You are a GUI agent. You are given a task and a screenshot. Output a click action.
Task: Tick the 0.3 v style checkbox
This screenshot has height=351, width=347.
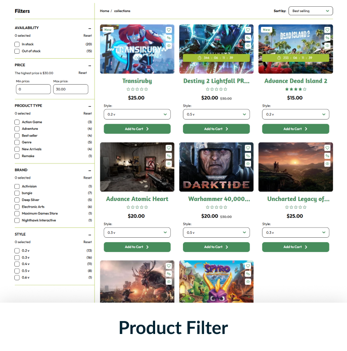click(17, 258)
